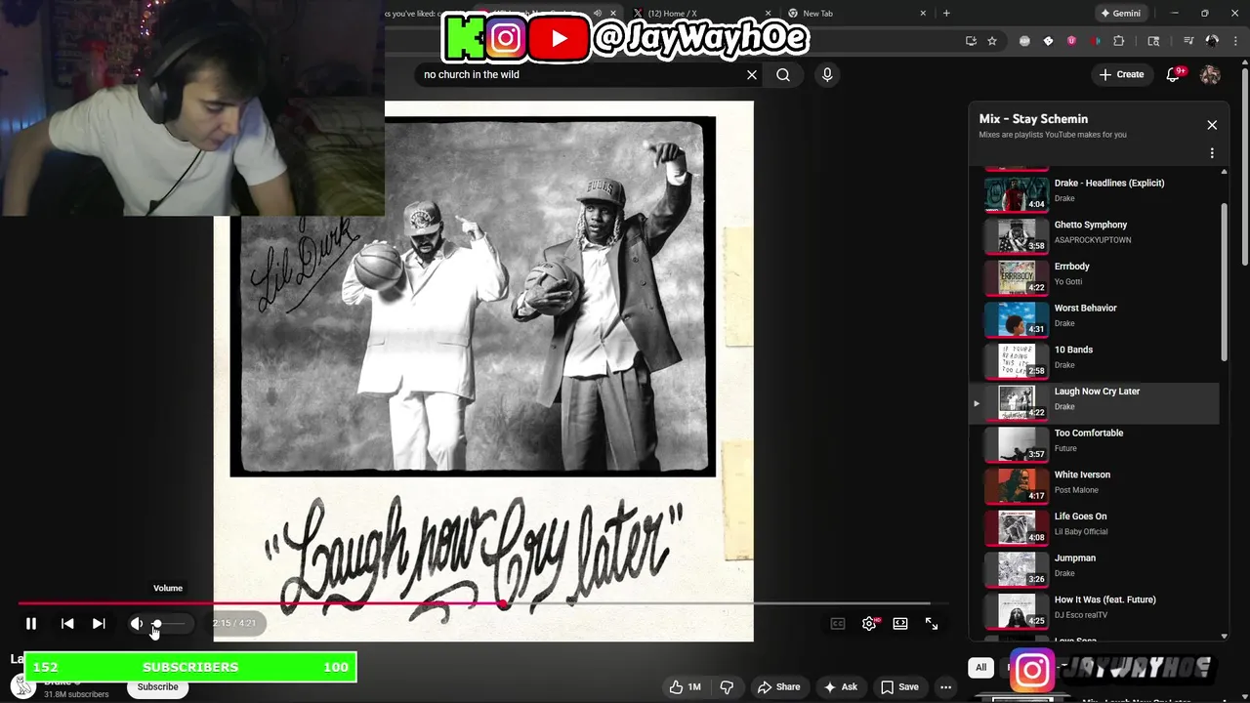1250x703 pixels.
Task: Adjust the player volume slider
Action: [x=169, y=623]
